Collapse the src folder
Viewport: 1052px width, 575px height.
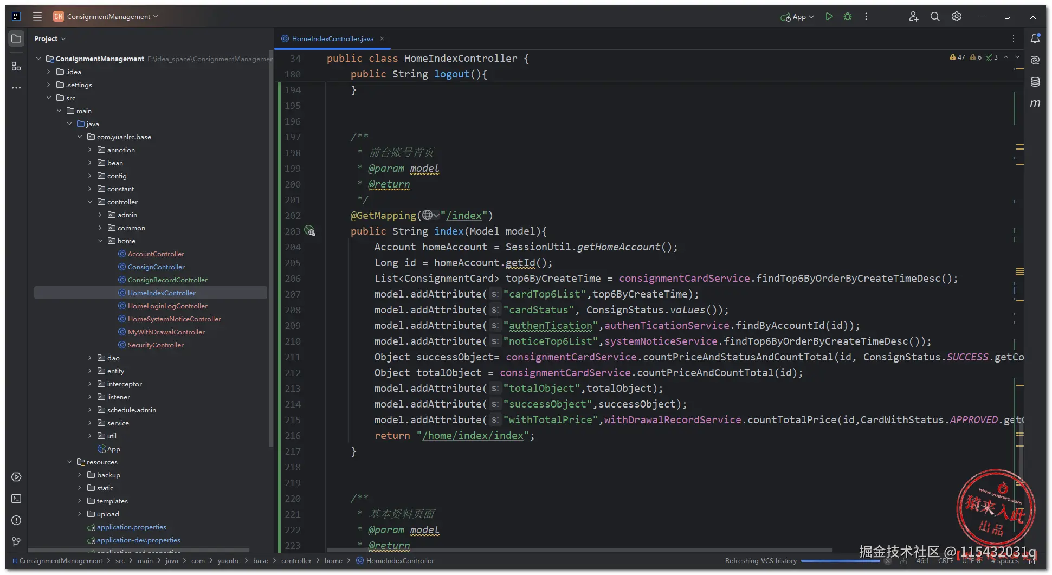49,98
